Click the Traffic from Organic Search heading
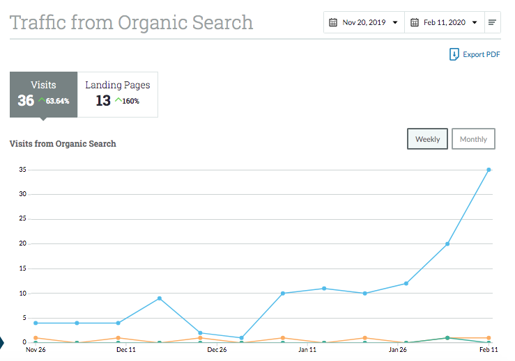515x361 pixels. click(132, 22)
